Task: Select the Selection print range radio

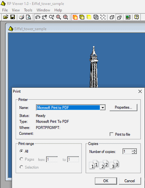Action: coord(21,167)
